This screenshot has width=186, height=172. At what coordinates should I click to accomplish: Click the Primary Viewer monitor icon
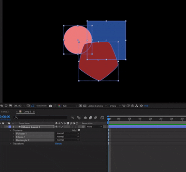[x=6, y=106]
